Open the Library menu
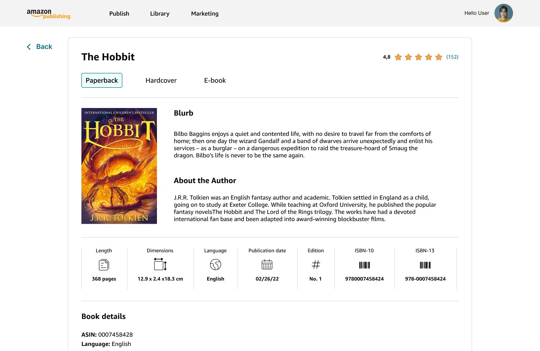This screenshot has width=540, height=351. click(160, 13)
